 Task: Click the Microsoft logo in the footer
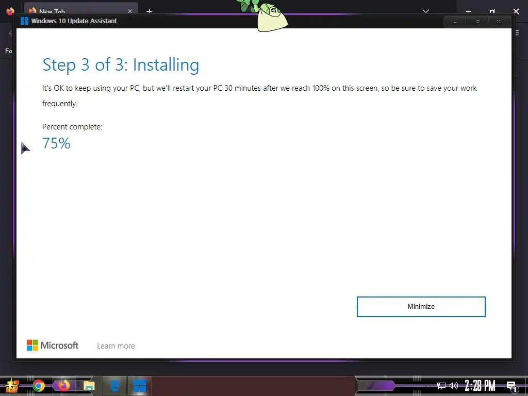pos(53,345)
